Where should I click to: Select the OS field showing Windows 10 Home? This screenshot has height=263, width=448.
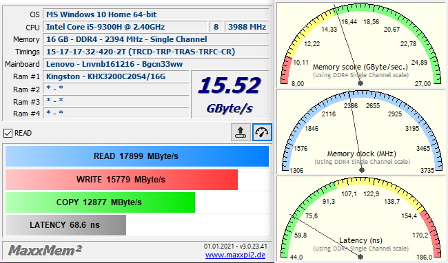156,14
